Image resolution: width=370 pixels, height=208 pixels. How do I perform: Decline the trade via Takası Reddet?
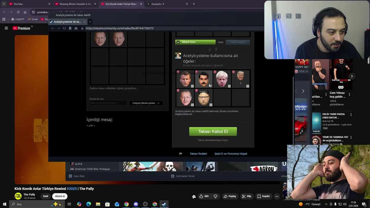pyautogui.click(x=198, y=154)
